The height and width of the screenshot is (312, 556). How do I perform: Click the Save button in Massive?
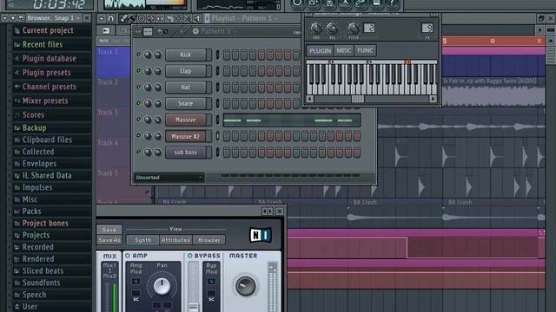109,230
